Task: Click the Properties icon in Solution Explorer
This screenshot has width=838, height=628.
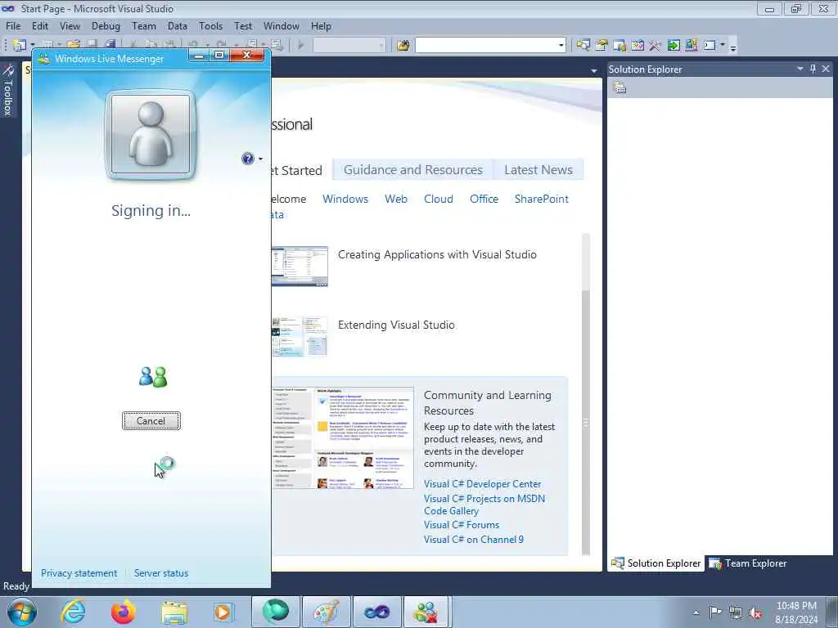Action: click(x=620, y=87)
